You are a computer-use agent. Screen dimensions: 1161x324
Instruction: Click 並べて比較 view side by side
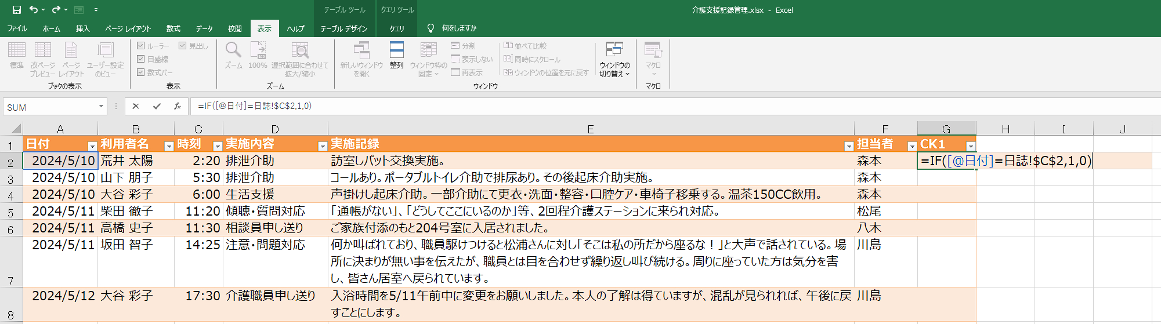tap(525, 46)
